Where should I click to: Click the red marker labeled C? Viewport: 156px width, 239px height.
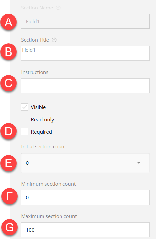(9, 83)
